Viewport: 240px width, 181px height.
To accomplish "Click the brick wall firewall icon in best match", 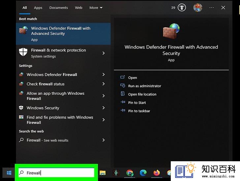I will (x=23, y=30).
